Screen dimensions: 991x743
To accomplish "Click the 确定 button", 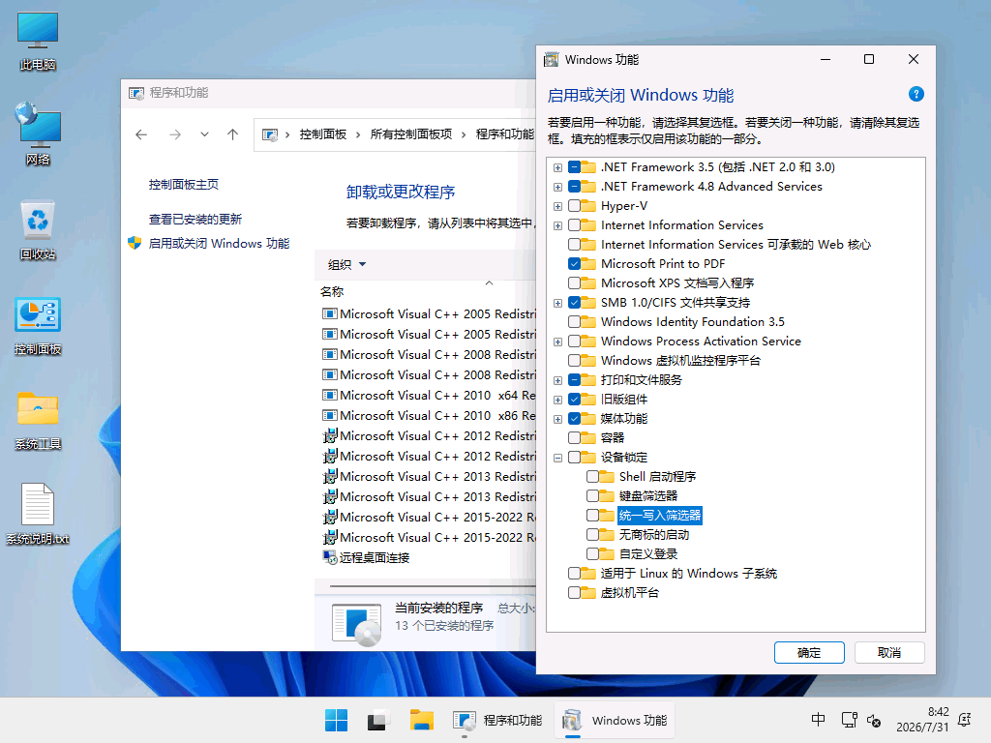I will 809,653.
